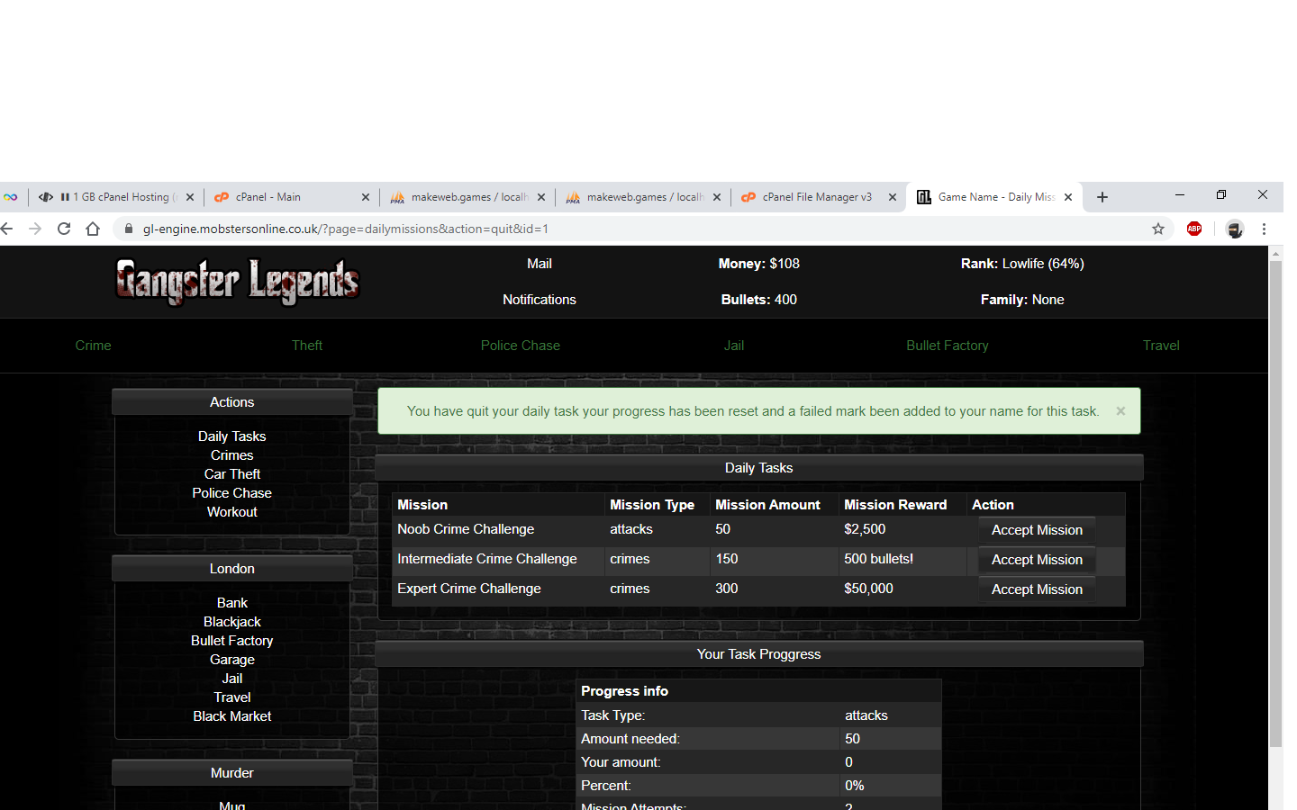Click the browser reload page icon
1297x810 pixels.
pos(64,229)
